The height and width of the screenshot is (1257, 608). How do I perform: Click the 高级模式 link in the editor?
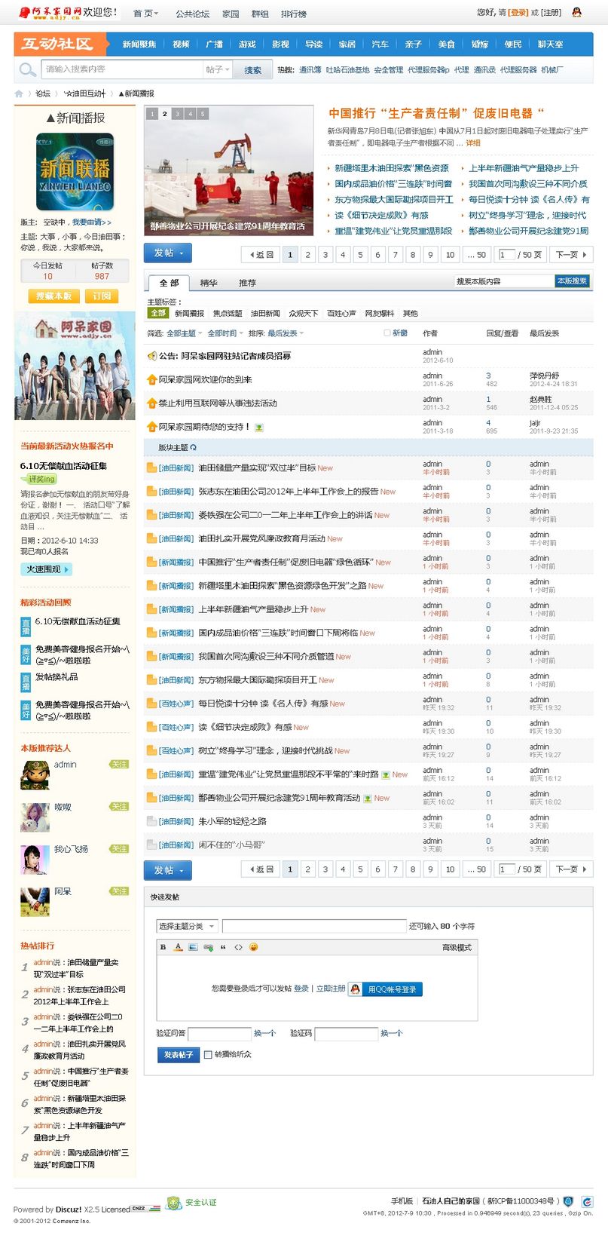click(x=457, y=947)
